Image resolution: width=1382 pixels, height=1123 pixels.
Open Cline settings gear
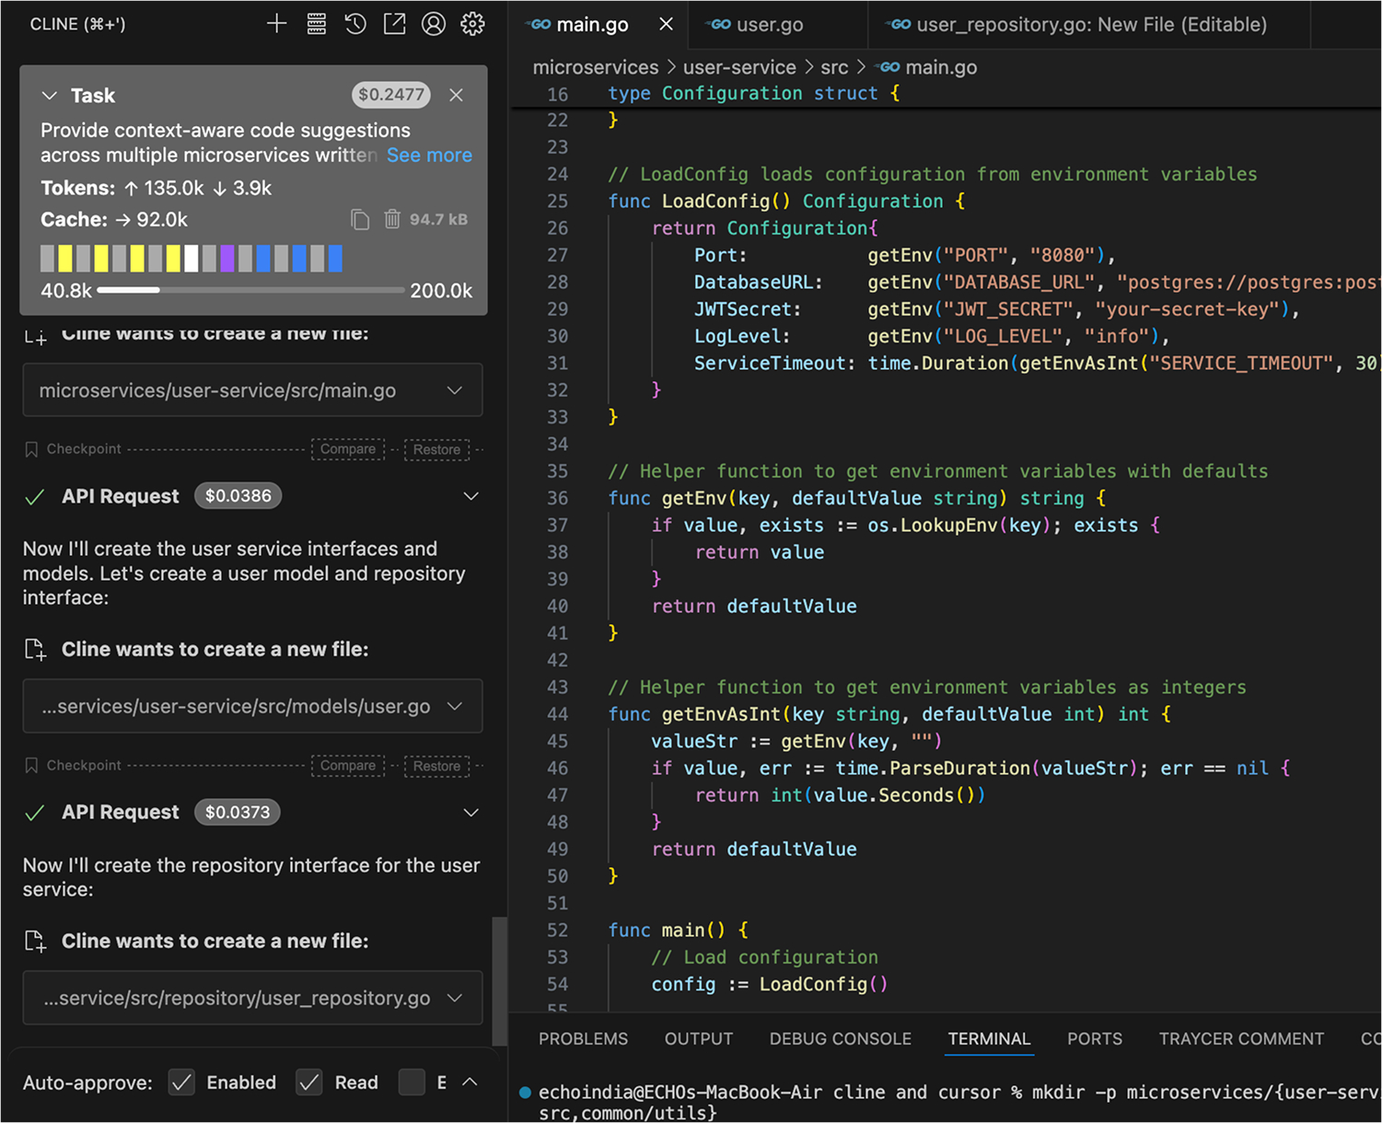[472, 23]
